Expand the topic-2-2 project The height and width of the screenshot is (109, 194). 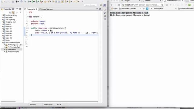[2, 27]
